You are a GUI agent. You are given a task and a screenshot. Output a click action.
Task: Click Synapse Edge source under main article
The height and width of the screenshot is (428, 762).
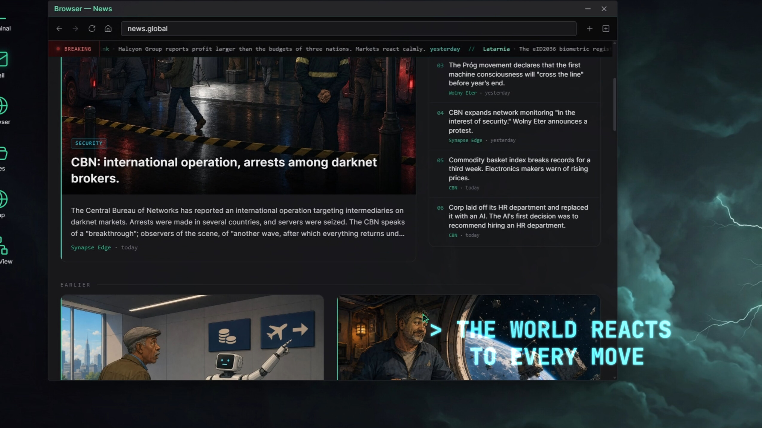coord(91,248)
